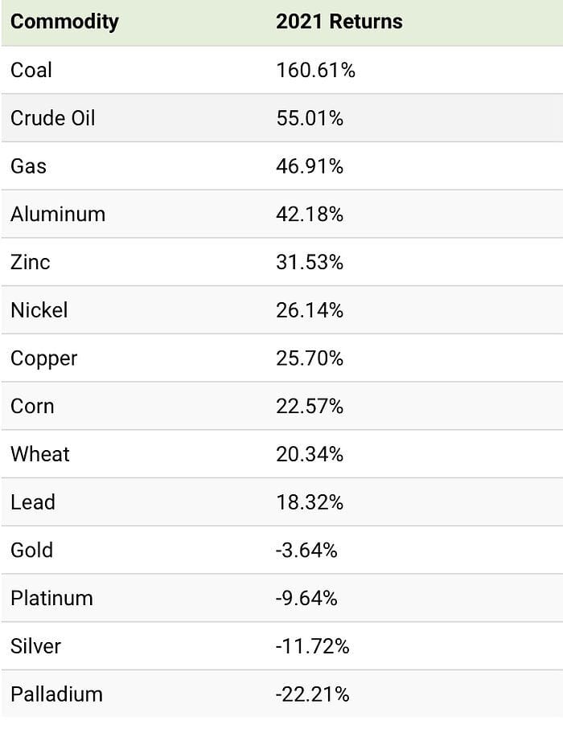
Task: Click the 2021 Returns column header
Action: point(339,22)
